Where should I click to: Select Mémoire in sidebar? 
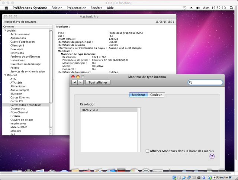[x=16, y=131]
